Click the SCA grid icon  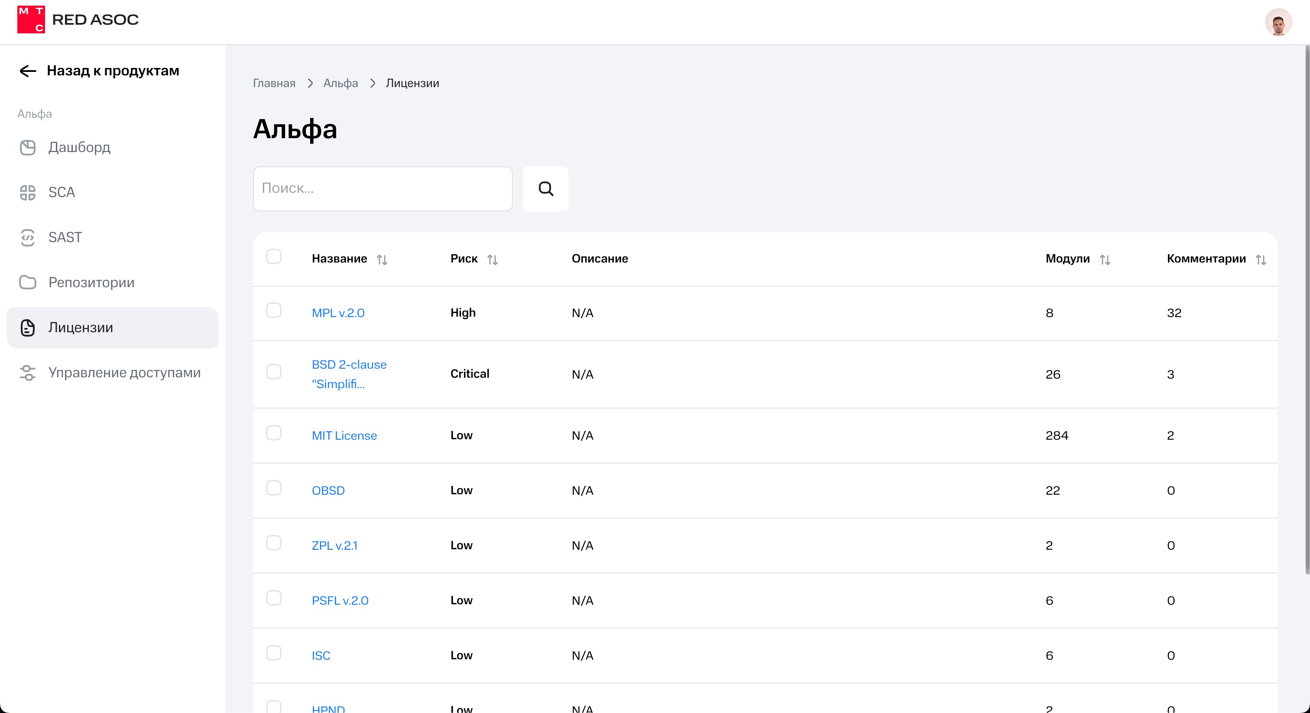pos(27,193)
